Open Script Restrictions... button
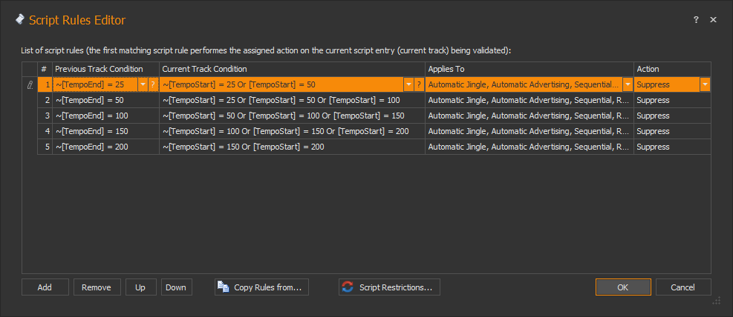Screen dimensions: 733x317 click(x=390, y=287)
